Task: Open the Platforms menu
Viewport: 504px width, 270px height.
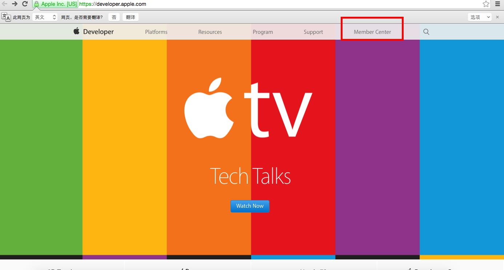Action: [156, 32]
